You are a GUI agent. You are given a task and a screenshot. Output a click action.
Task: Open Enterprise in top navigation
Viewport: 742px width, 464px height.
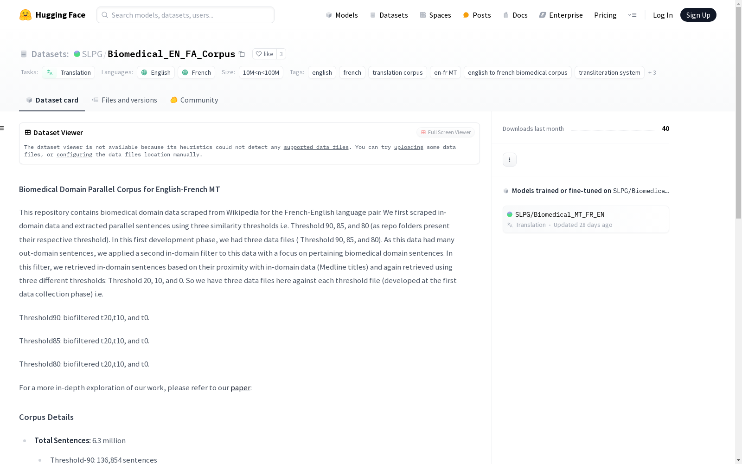coord(561,15)
